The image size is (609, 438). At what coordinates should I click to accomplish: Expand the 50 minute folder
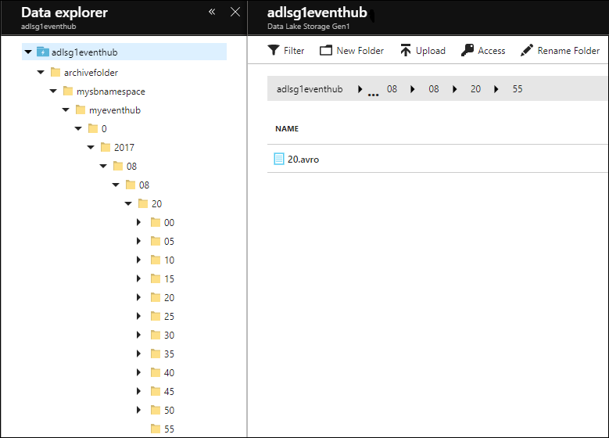(138, 410)
